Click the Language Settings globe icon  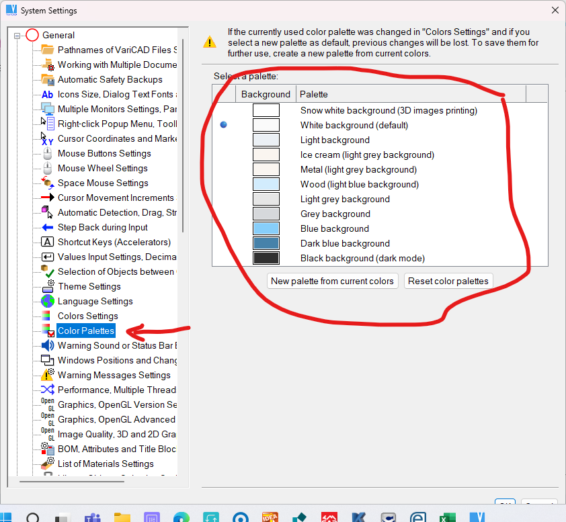47,301
